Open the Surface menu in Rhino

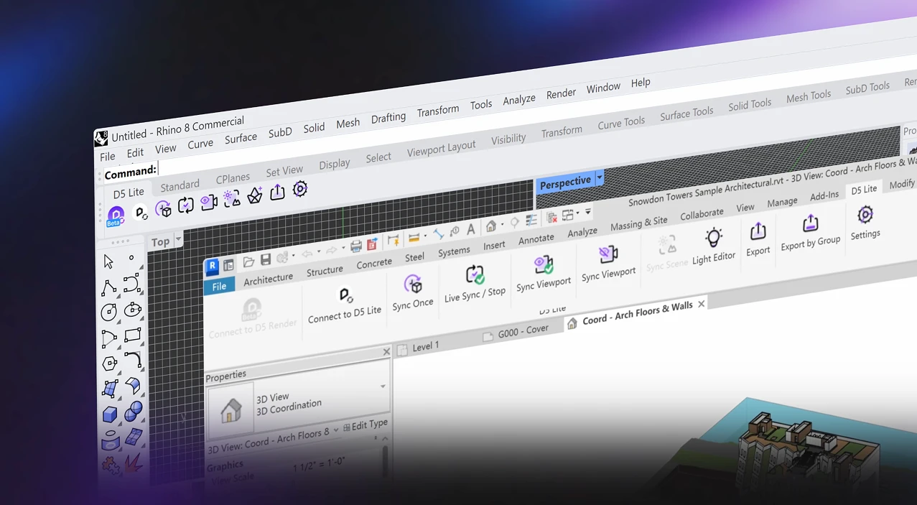[241, 139]
